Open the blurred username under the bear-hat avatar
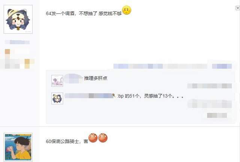This screenshot has height=162, width=240. pyautogui.click(x=17, y=42)
